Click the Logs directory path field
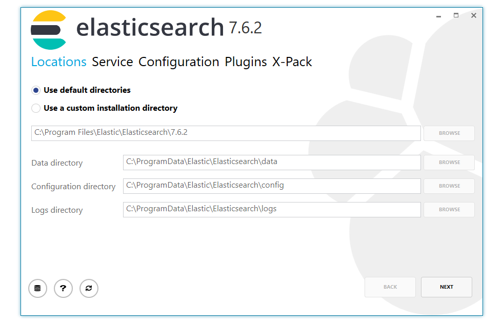 point(272,210)
